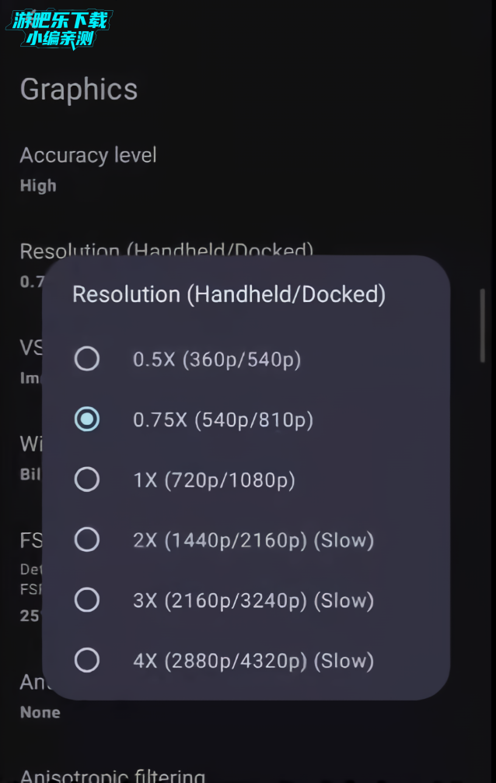Viewport: 496px width, 783px height.
Task: Click the Graphics page heading
Action: tap(79, 89)
